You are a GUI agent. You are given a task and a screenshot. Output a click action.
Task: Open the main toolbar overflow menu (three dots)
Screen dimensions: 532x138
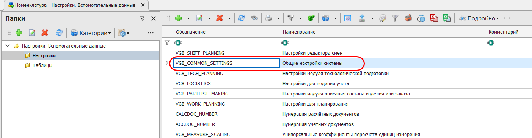point(507,18)
